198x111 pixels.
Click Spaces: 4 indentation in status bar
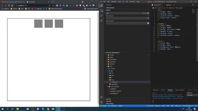click(157, 106)
